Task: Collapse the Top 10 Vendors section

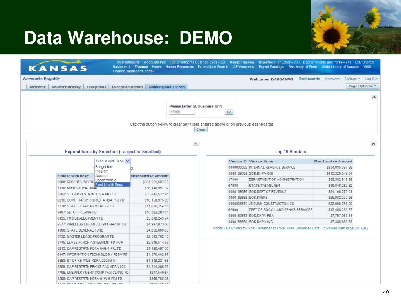Action: tap(373, 144)
